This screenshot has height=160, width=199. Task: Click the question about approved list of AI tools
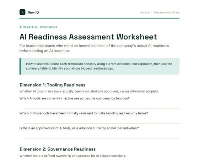[x=79, y=128]
